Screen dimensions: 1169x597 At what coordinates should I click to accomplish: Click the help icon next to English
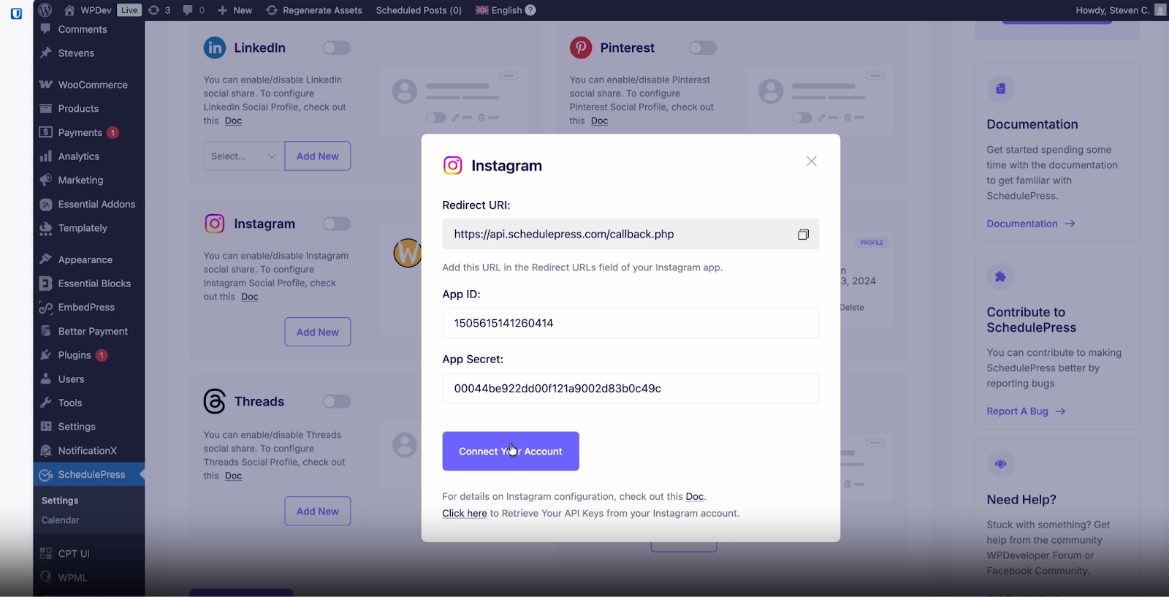click(x=530, y=10)
